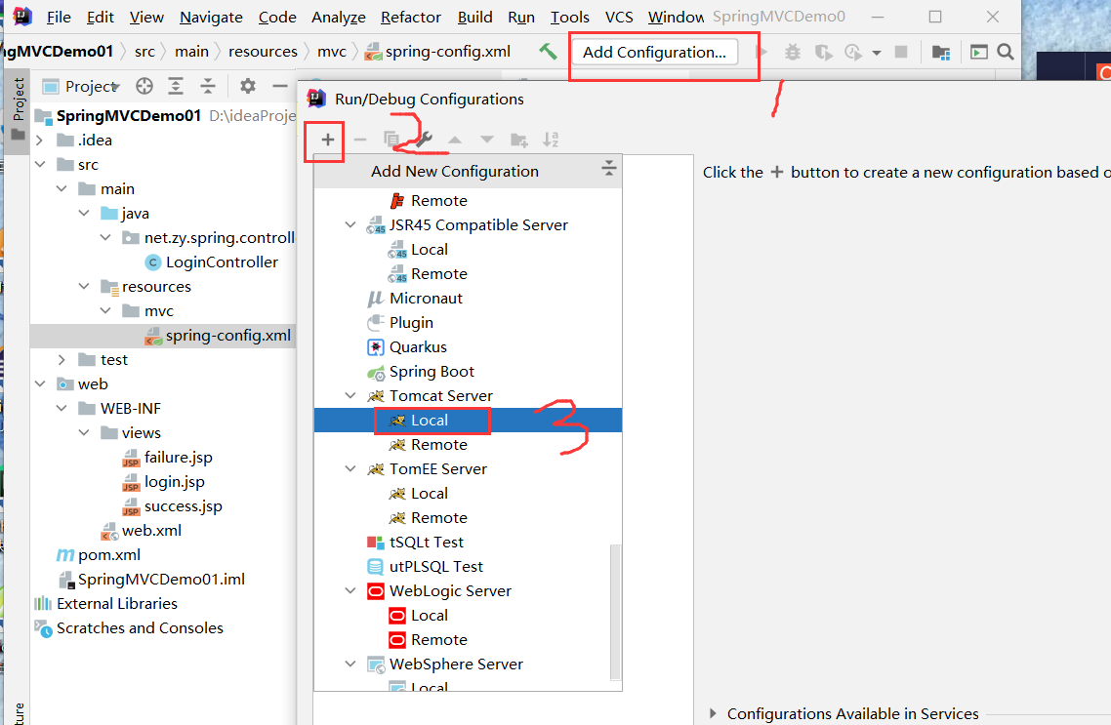This screenshot has height=725, width=1111.
Task: Click the Copy Configuration icon
Action: [391, 140]
